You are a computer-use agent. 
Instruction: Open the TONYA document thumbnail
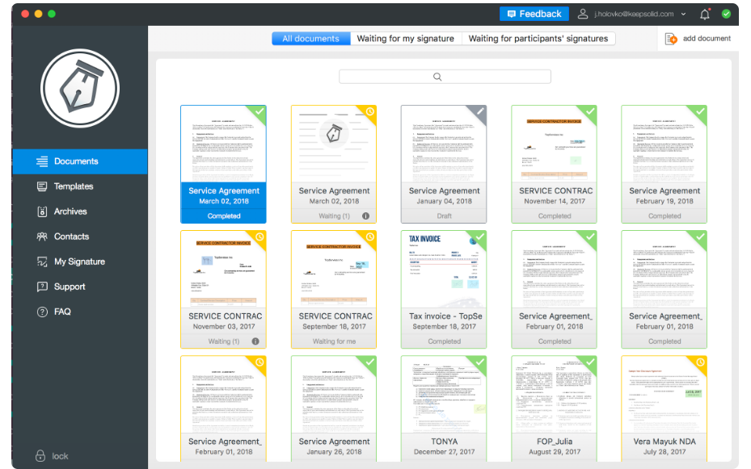pos(444,408)
